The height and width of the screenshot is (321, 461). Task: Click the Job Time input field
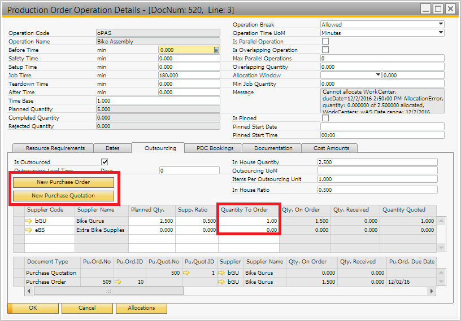189,75
